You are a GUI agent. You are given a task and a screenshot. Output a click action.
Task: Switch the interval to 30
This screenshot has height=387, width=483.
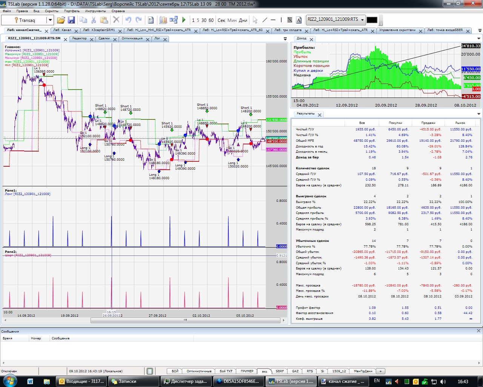(x=204, y=20)
